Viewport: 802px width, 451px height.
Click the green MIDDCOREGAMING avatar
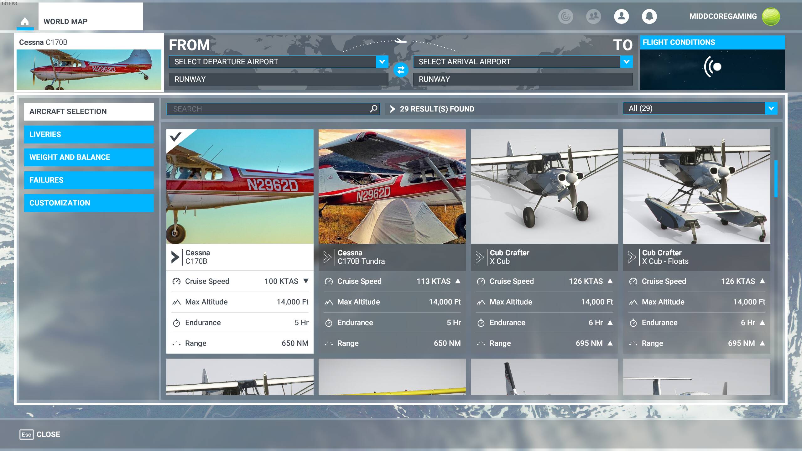pyautogui.click(x=771, y=16)
